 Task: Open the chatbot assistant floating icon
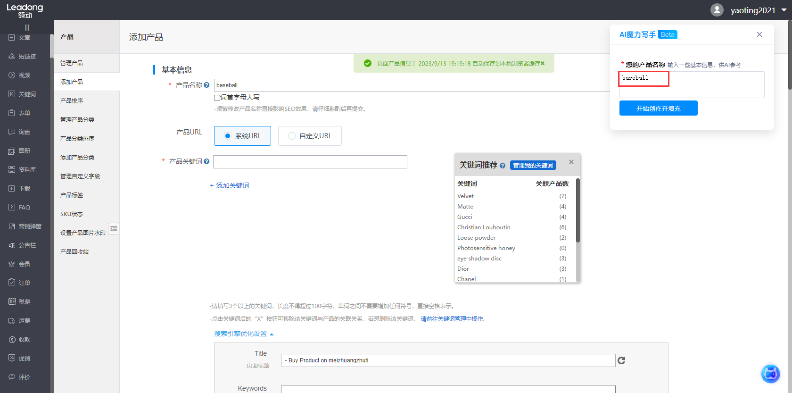(770, 374)
